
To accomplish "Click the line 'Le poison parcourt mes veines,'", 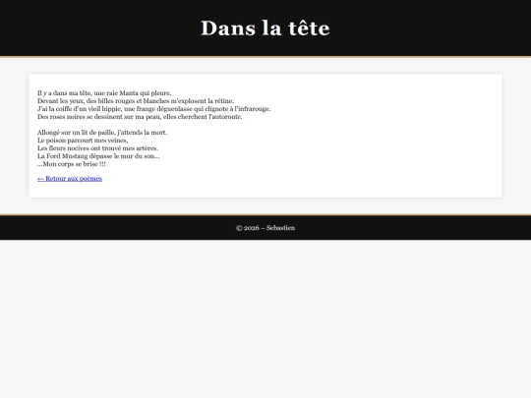I will [83, 141].
